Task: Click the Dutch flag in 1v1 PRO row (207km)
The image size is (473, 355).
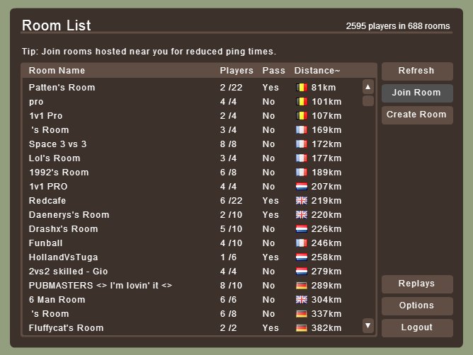Action: (x=302, y=187)
